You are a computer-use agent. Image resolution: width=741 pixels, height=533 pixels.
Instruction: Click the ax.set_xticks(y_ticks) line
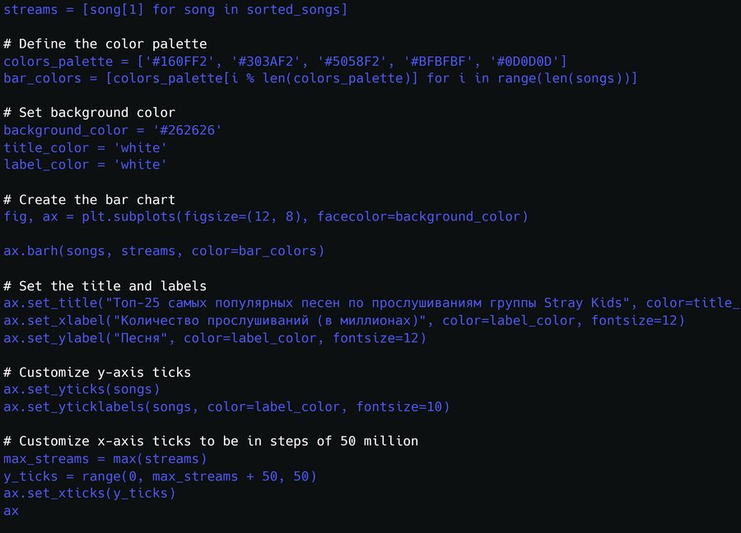pos(90,494)
